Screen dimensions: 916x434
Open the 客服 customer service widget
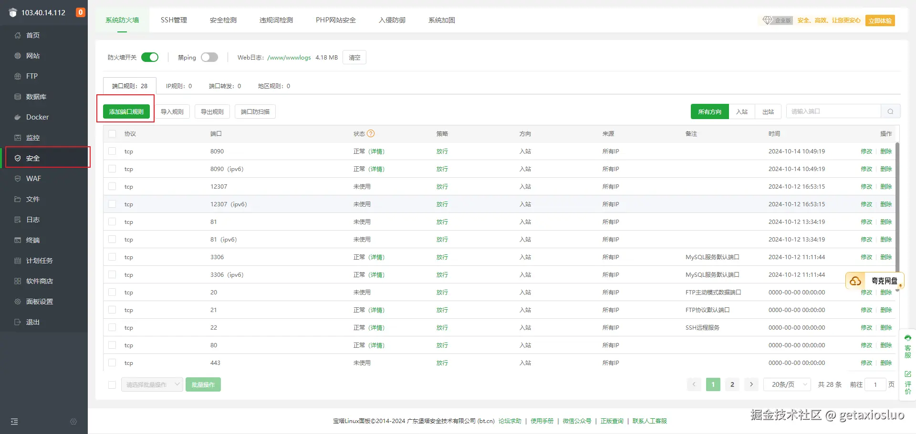tap(908, 346)
